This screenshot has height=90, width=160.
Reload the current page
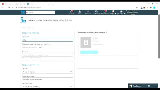tap(9, 8)
